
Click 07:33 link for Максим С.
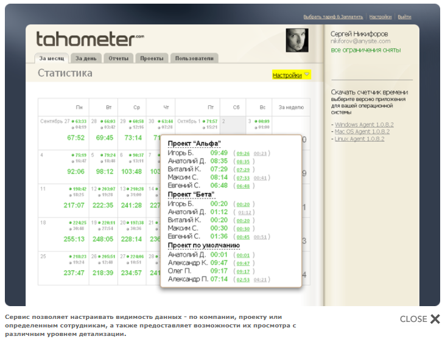(x=243, y=178)
